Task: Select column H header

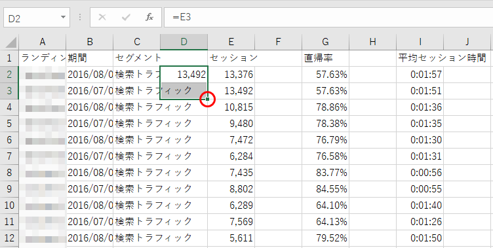Action: tap(372, 42)
